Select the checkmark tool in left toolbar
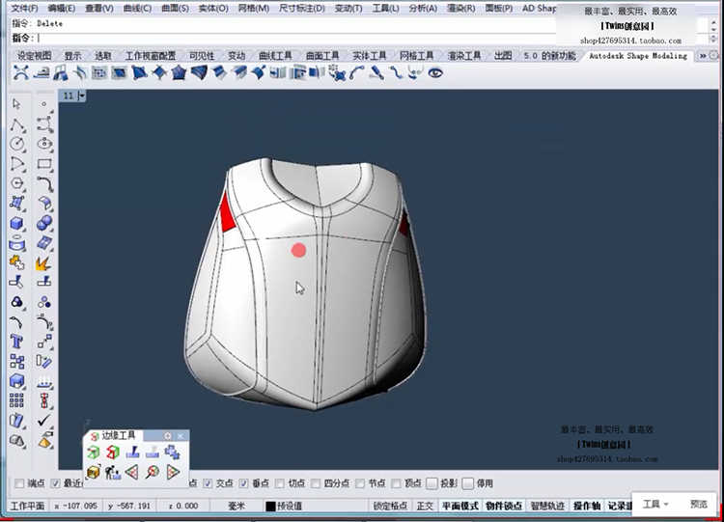 point(44,420)
